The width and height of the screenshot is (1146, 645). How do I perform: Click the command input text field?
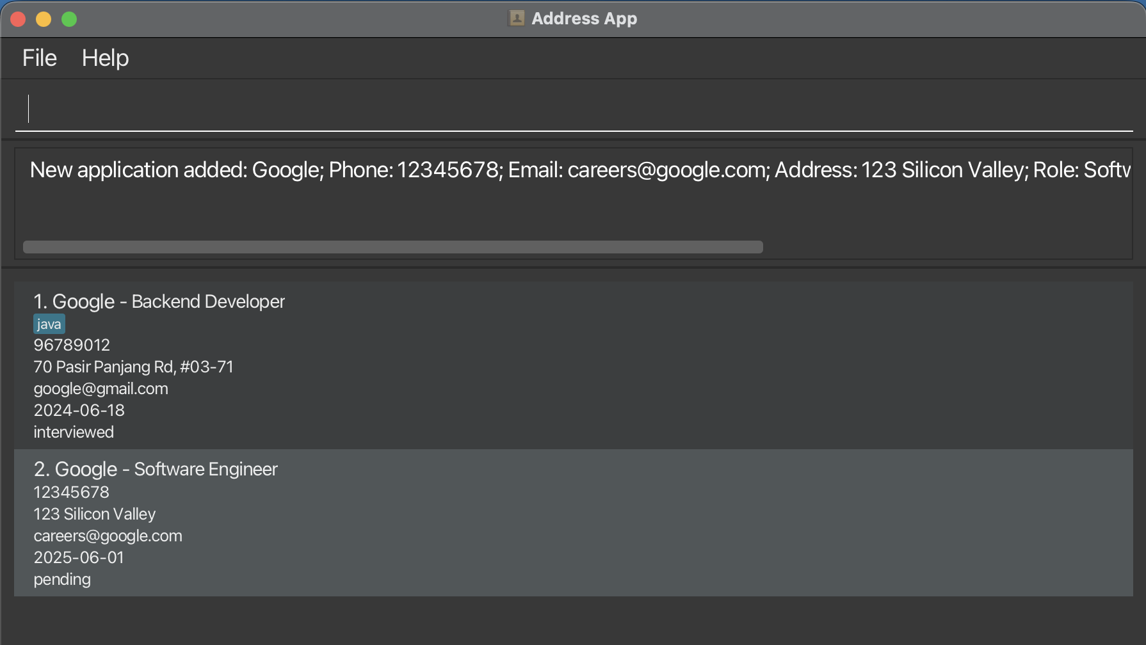coord(573,109)
